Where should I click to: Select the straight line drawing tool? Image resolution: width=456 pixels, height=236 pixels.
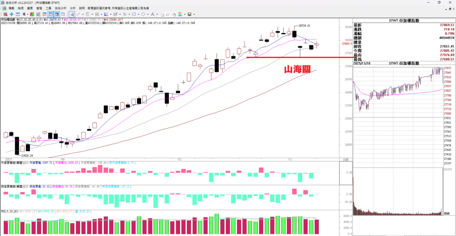78,14
